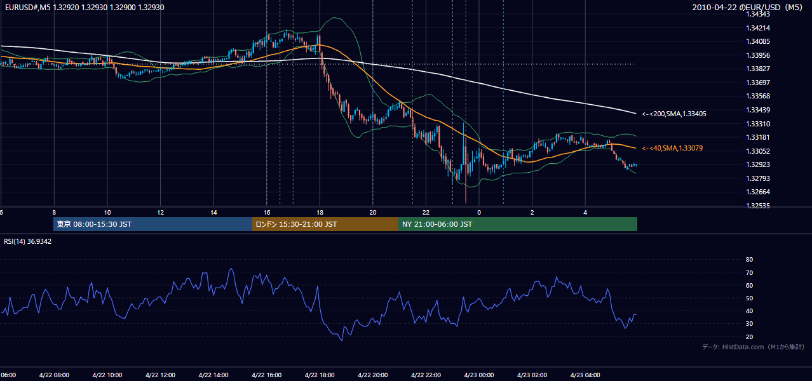Click RSI scale level 80

749,260
